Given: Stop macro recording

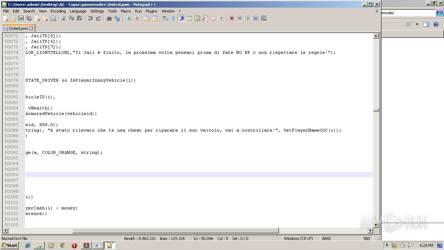Looking at the screenshot, I should click(x=240, y=18).
